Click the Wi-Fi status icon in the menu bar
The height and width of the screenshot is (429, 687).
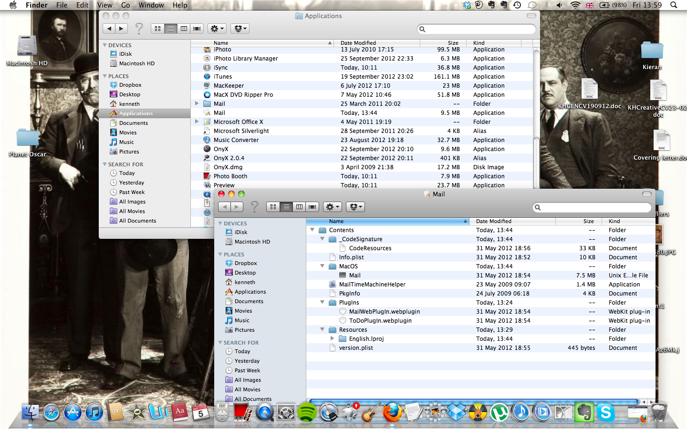point(575,5)
